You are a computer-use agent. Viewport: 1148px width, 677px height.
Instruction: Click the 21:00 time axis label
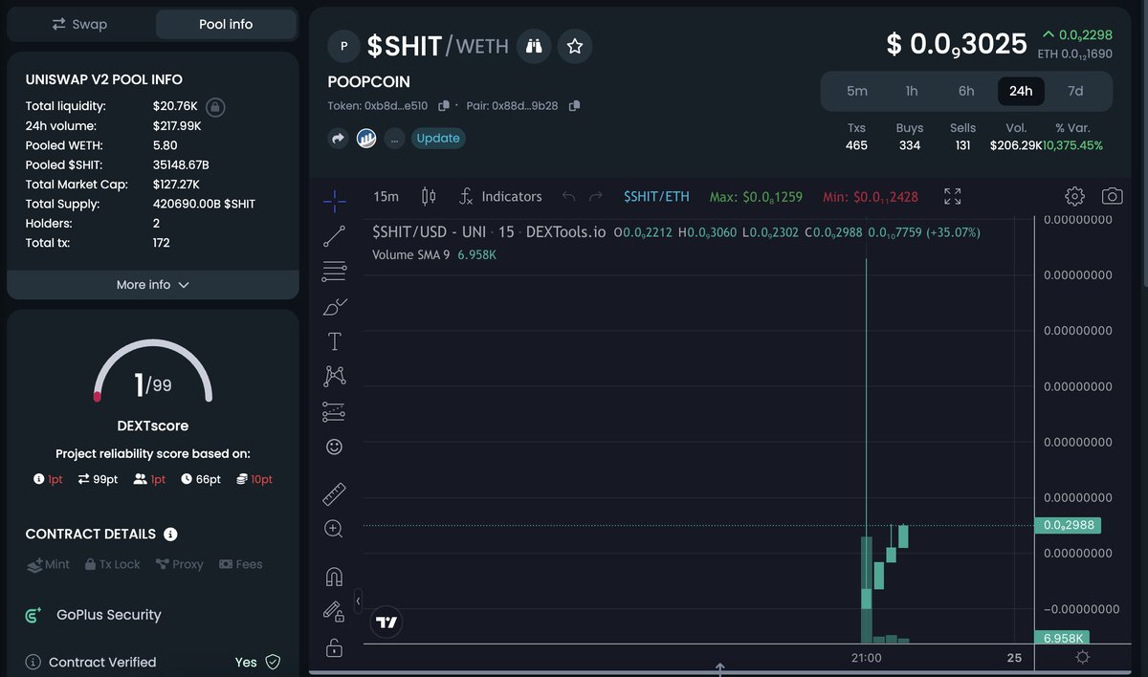point(867,658)
